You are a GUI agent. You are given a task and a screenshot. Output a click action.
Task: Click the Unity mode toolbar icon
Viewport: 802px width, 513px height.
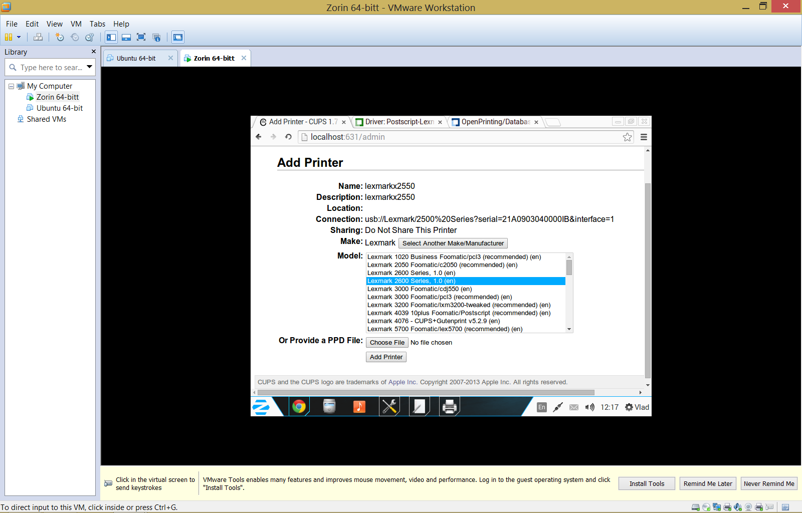click(156, 37)
